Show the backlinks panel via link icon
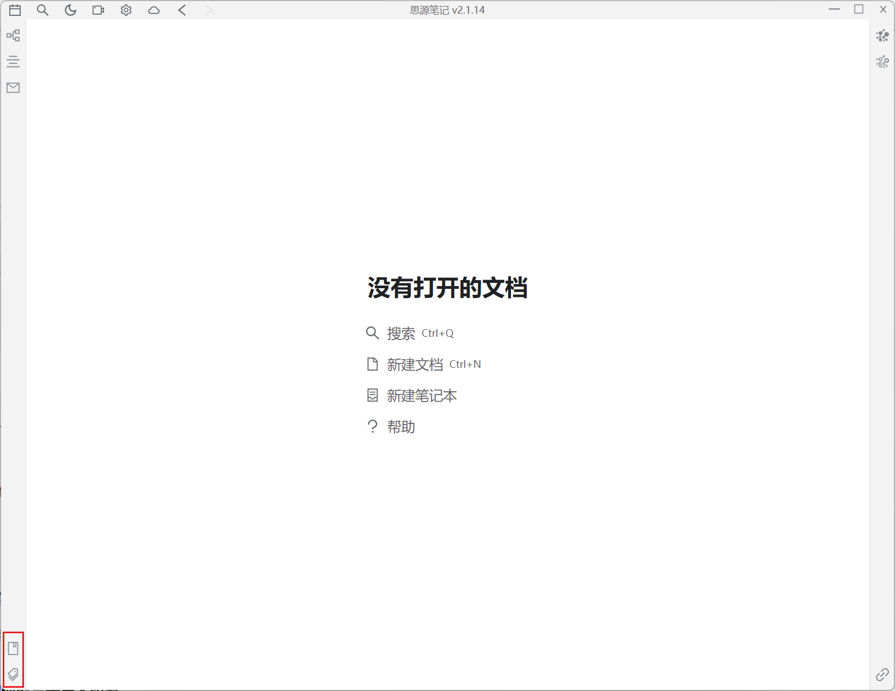Viewport: 895px width, 691px height. pyautogui.click(x=882, y=675)
